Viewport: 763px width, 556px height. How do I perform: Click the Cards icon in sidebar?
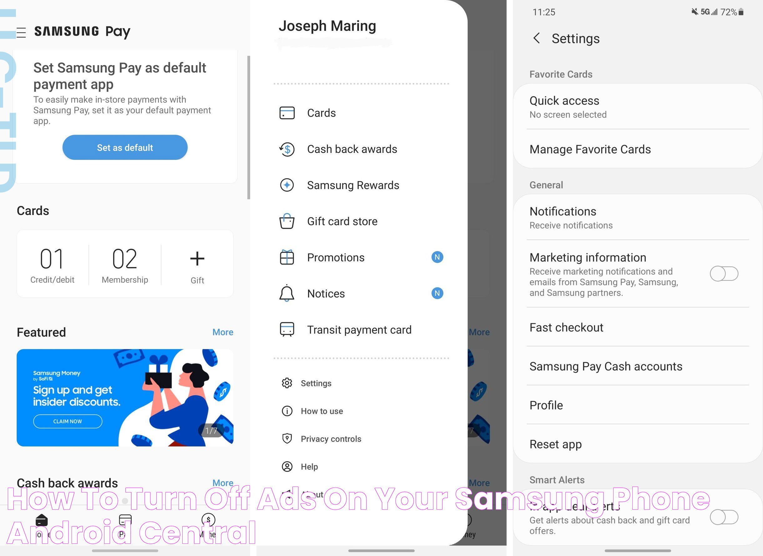(287, 113)
